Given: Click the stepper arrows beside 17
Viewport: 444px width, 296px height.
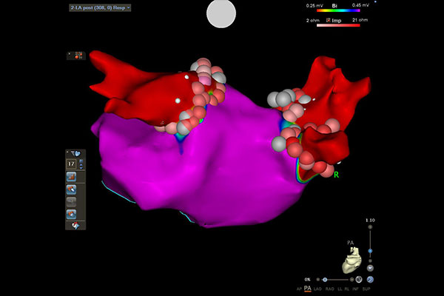Looking at the screenshot, I should 81,164.
